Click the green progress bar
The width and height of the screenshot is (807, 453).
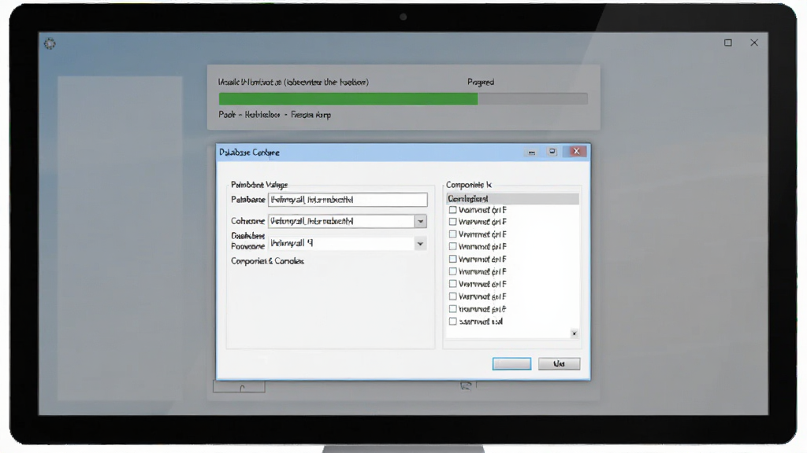click(348, 99)
